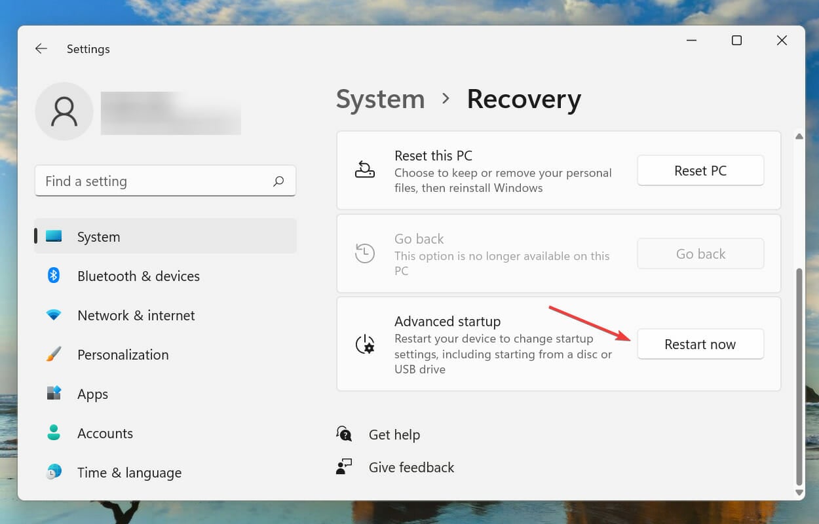Click the Network wifi icon

(54, 315)
